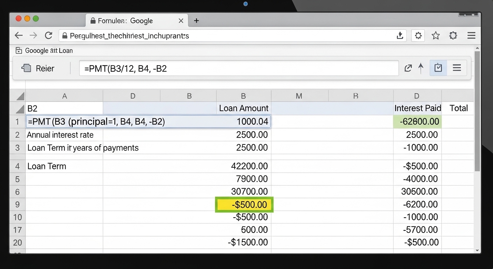Bookmark page with the star icon
The height and width of the screenshot is (269, 493).
tap(436, 35)
